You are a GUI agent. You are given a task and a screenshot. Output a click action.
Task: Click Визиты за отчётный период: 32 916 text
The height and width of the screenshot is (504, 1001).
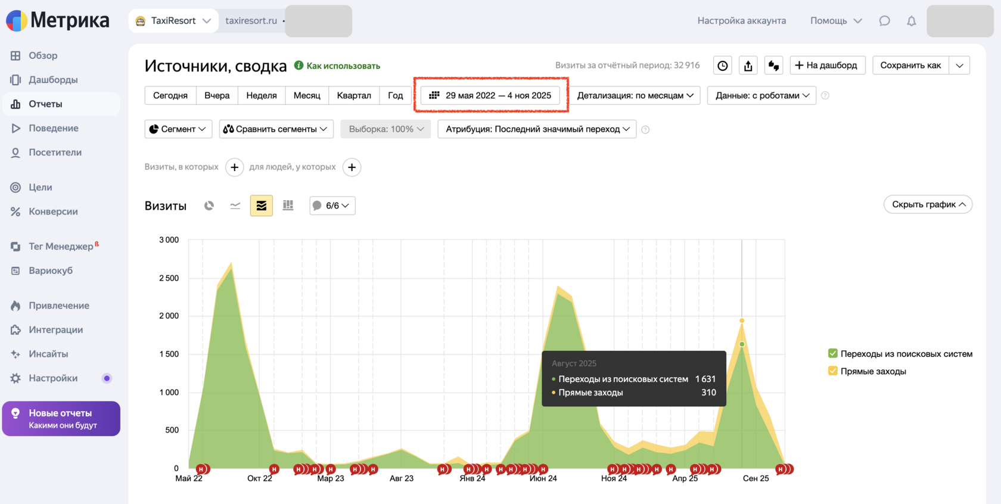coord(627,66)
